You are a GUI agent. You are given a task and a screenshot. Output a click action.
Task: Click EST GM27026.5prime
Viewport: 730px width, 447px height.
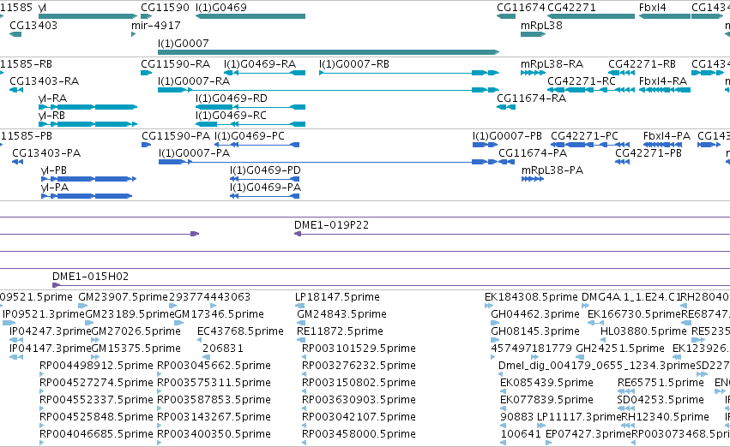(x=136, y=331)
